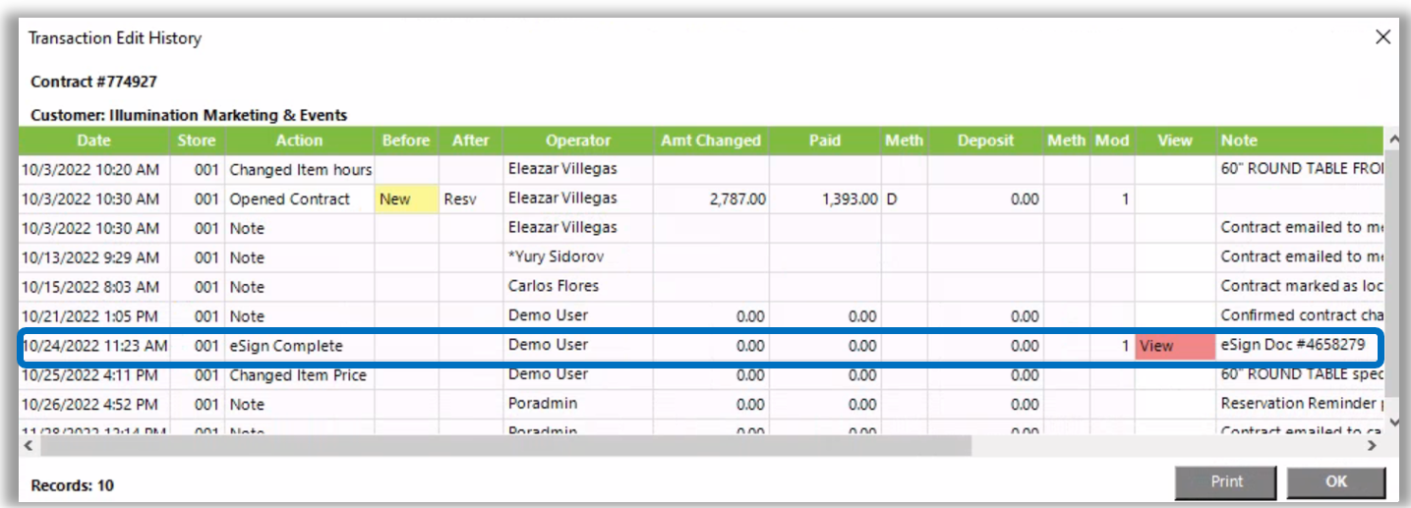Click the Note column header

(1239, 141)
